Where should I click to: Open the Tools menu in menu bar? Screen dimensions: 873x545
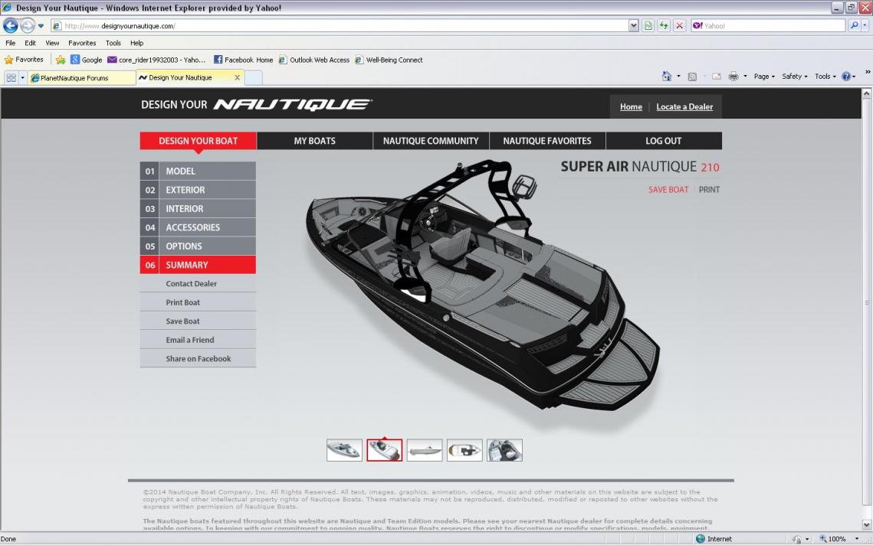[113, 43]
